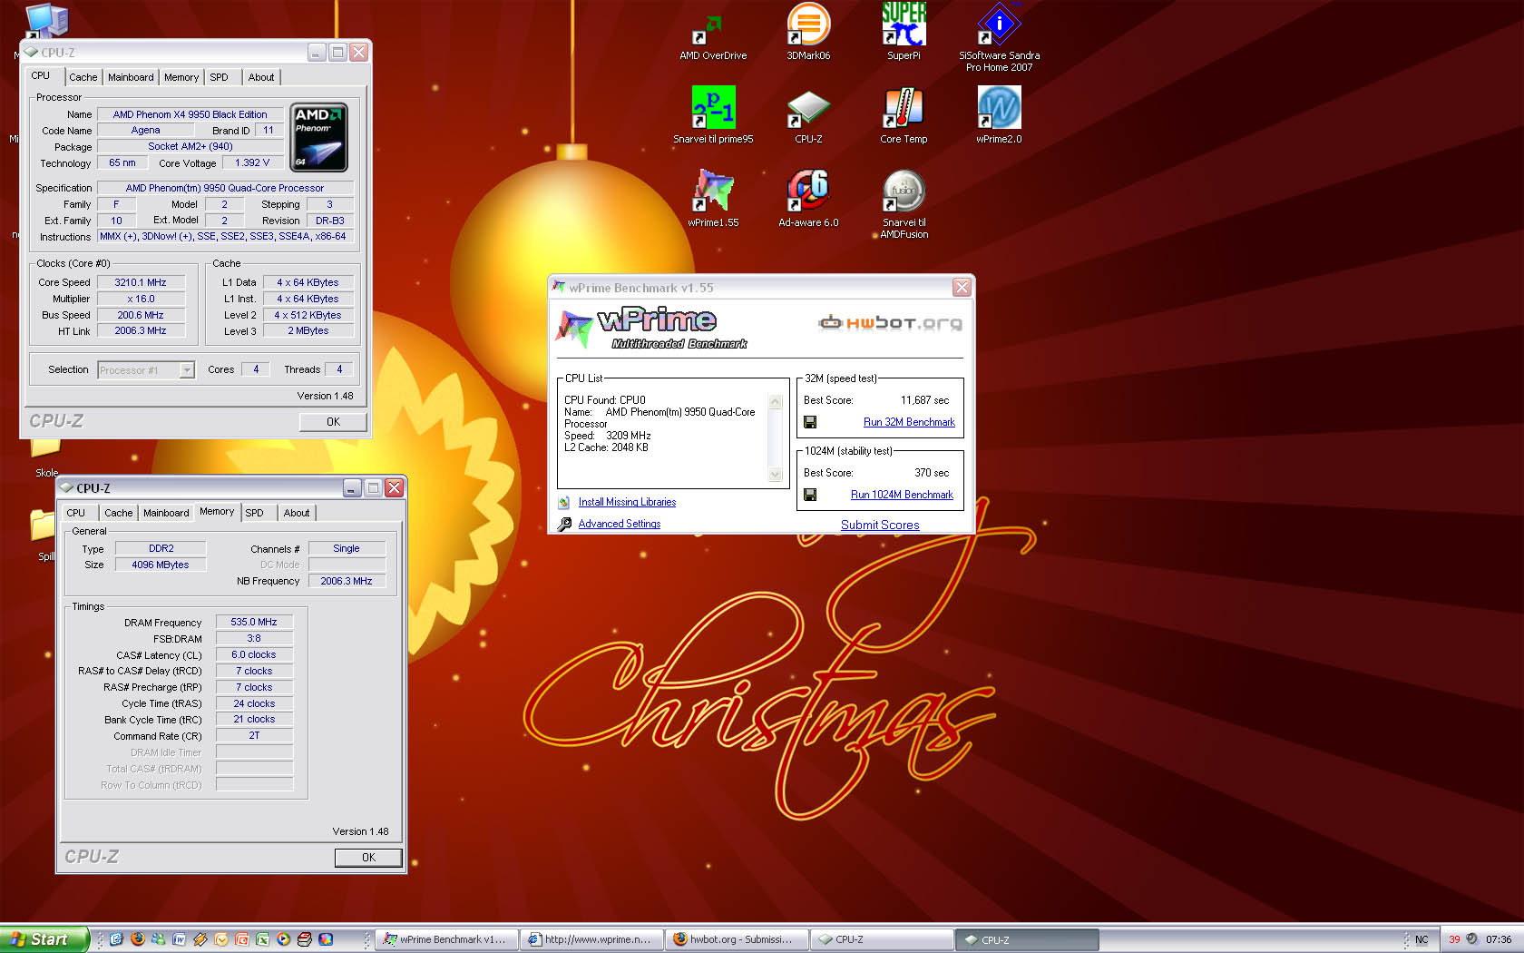Open the Processor #1 selection dropdown

146,370
